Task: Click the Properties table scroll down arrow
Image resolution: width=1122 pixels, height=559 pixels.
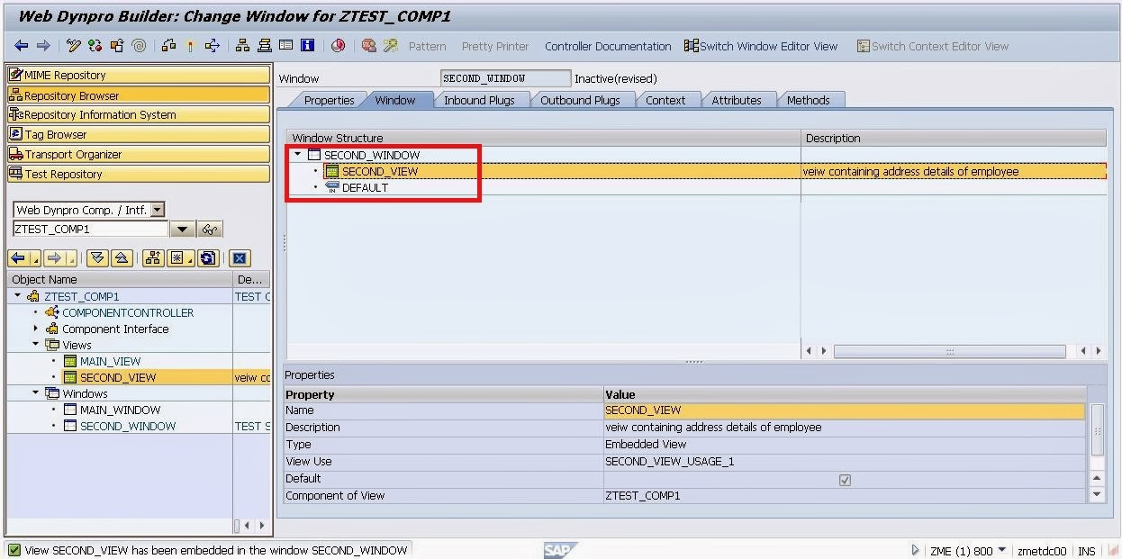Action: tap(1097, 494)
